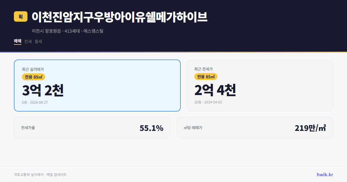Switch to the 전세 tab
This screenshot has width=347, height=182.
(28, 41)
